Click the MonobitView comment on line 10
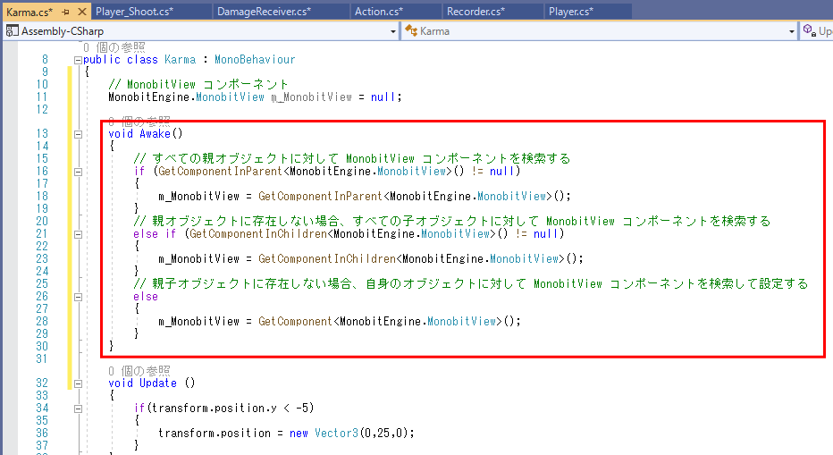The height and width of the screenshot is (455, 833). (x=198, y=85)
